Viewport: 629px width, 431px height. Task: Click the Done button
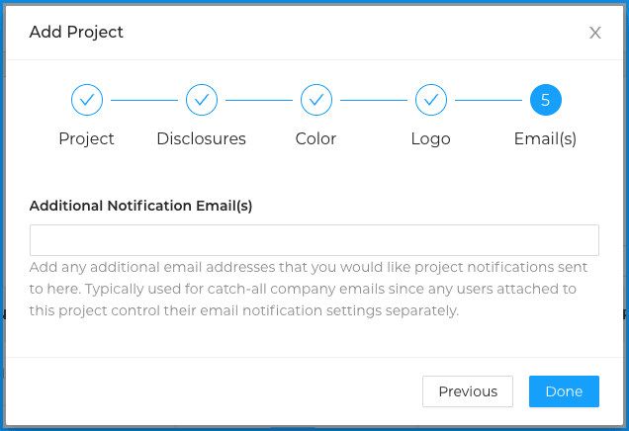pos(564,391)
